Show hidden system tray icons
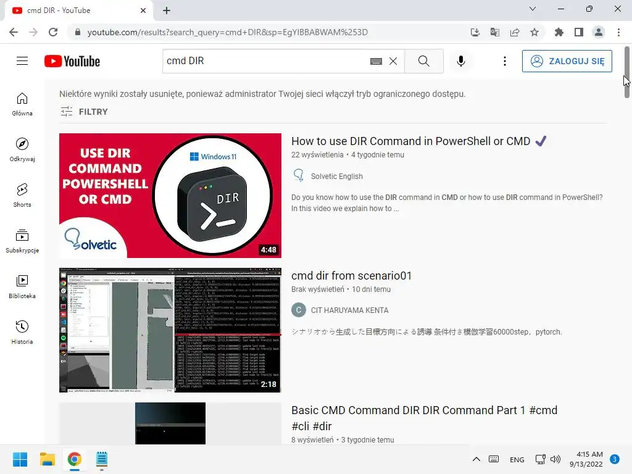Screen dimensions: 632x474 point(476,459)
